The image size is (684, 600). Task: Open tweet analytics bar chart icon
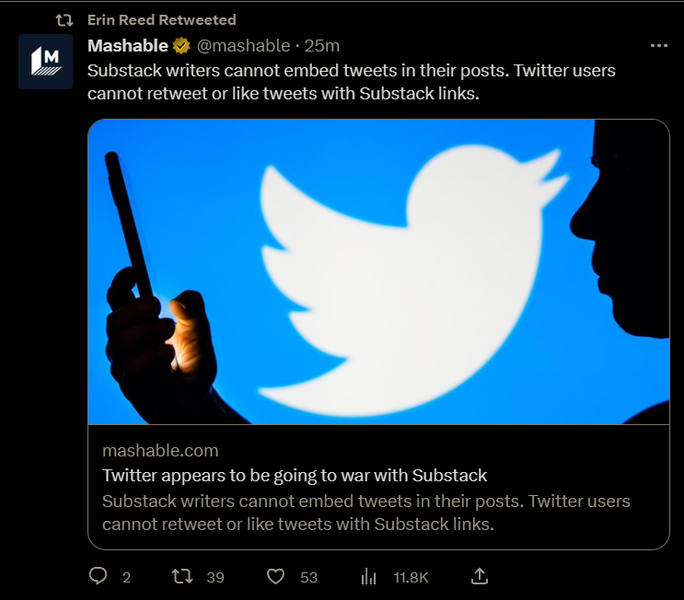[x=368, y=577]
